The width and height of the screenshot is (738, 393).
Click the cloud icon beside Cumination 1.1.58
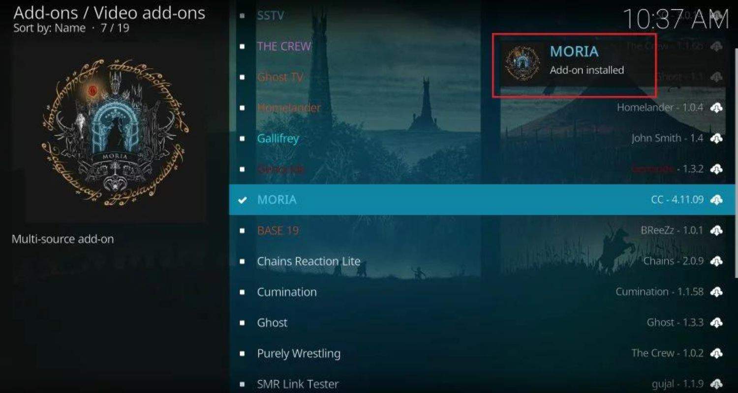click(716, 292)
